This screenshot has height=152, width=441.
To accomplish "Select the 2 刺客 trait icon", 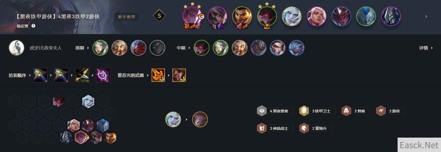I will tap(346, 111).
